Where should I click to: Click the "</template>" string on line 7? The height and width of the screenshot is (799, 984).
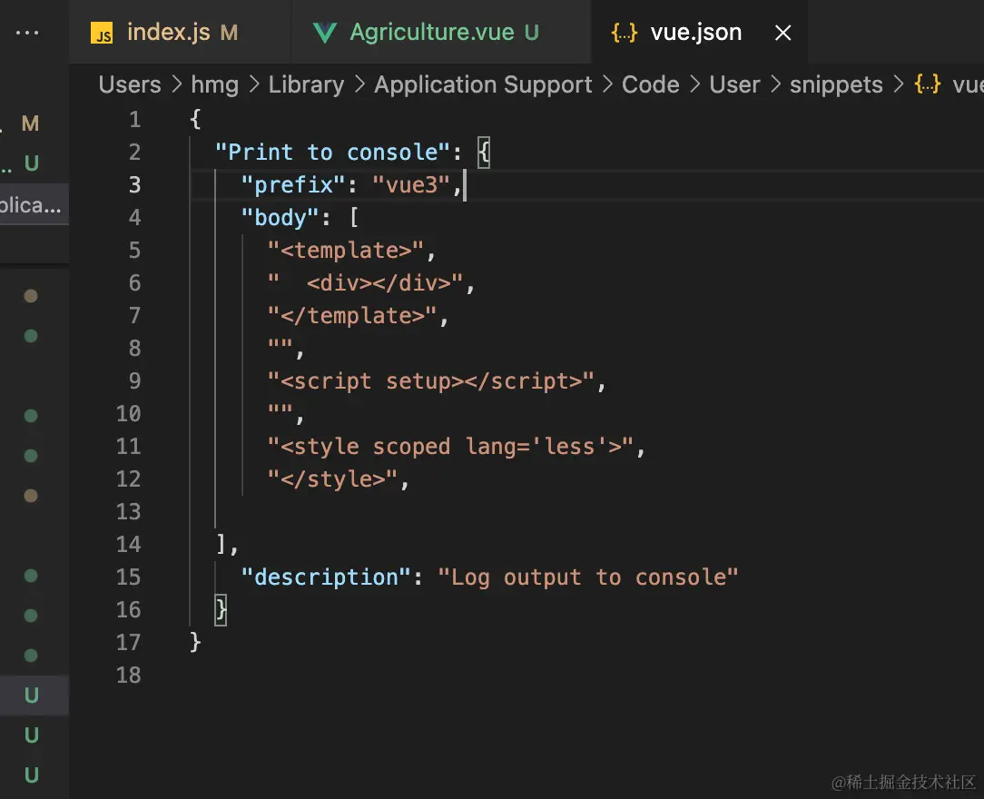tap(352, 315)
